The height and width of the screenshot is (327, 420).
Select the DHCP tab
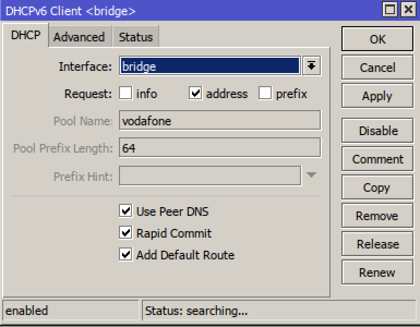coord(26,36)
